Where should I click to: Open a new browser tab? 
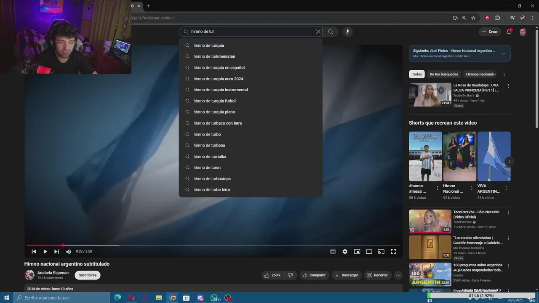click(149, 6)
